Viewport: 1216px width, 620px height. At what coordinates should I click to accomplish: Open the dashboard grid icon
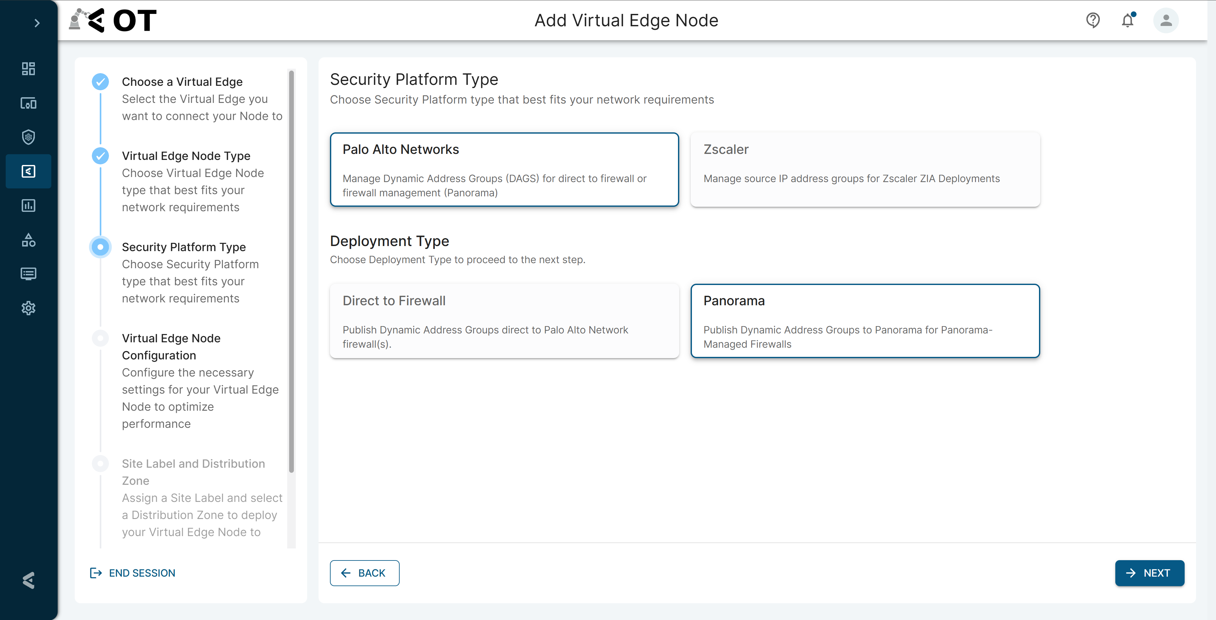point(28,69)
